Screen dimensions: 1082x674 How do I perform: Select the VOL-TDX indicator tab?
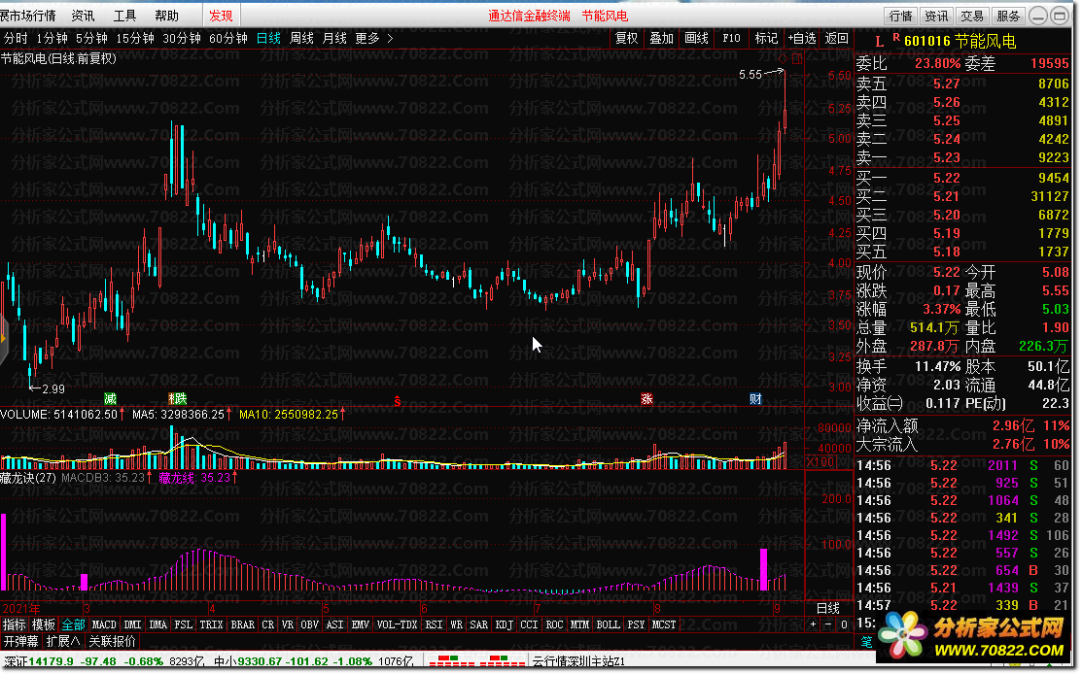pyautogui.click(x=398, y=625)
